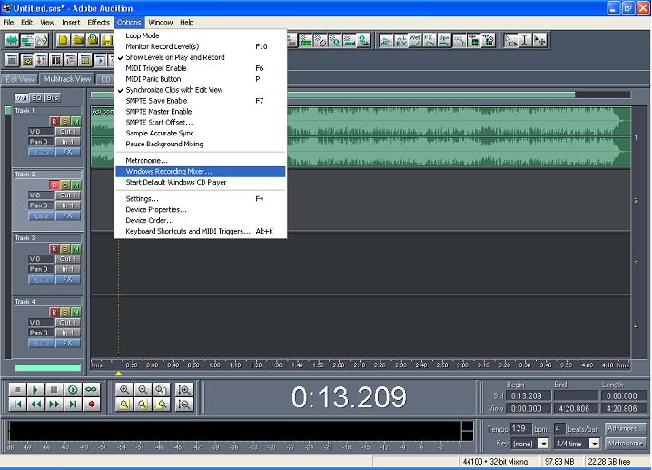The height and width of the screenshot is (470, 652).
Task: Click the Advanced... tempo button
Action: pyautogui.click(x=625, y=428)
